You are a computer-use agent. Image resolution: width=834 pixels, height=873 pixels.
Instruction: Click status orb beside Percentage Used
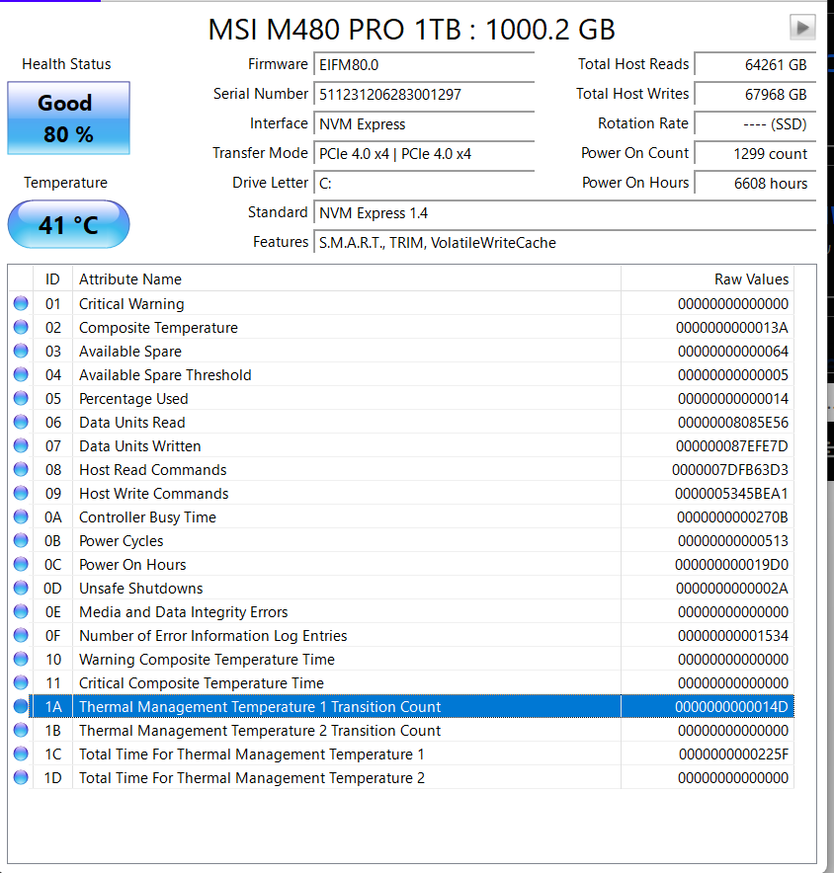click(x=21, y=399)
